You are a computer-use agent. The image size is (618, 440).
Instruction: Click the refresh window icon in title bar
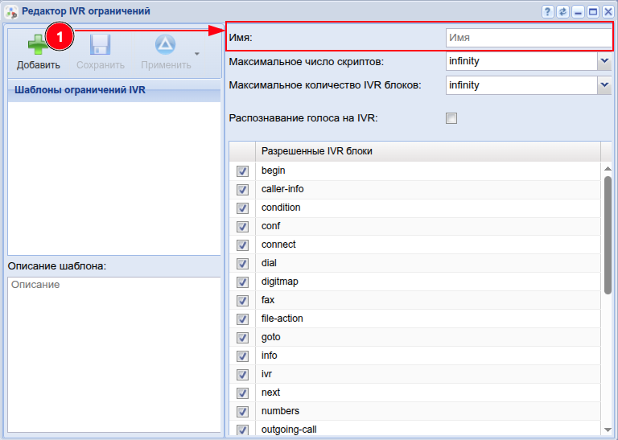point(562,12)
